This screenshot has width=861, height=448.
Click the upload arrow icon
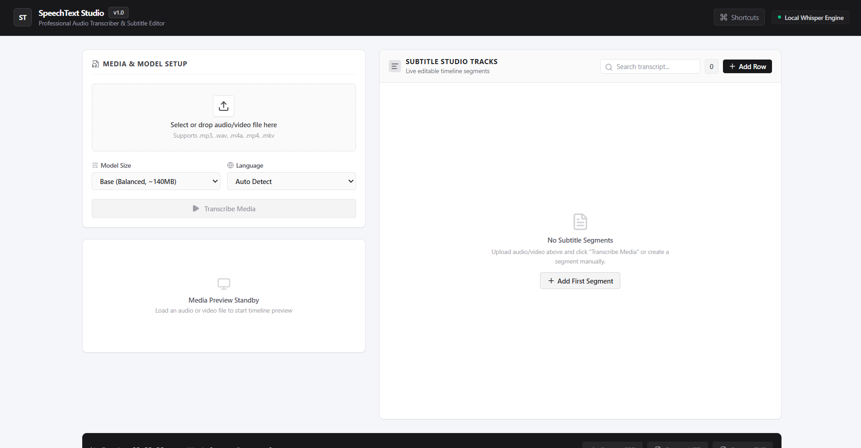223,106
